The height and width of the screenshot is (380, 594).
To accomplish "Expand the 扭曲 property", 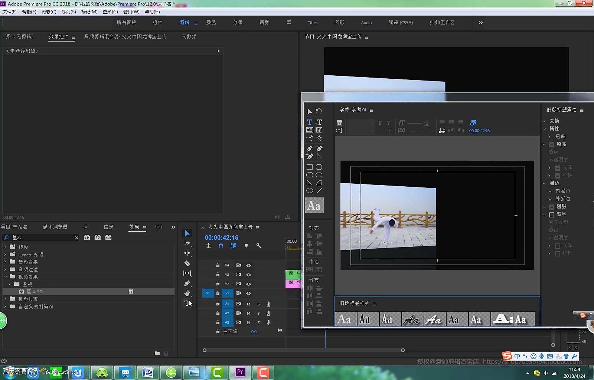I will tap(549, 137).
